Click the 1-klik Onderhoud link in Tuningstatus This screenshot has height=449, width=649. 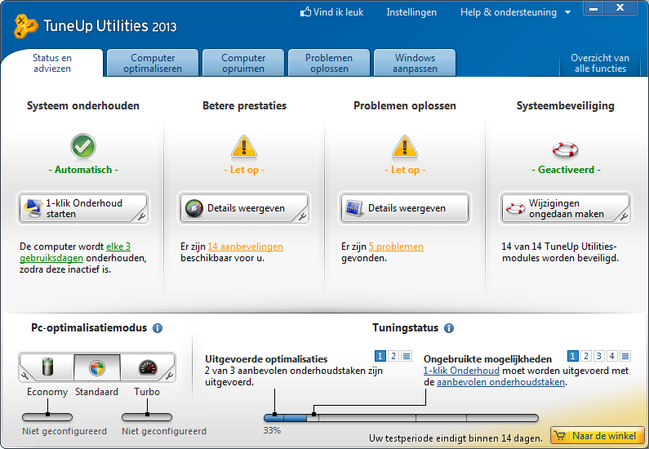pos(461,371)
